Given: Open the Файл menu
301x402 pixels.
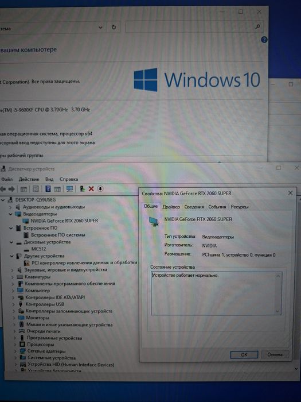Looking at the screenshot, I should (x=7, y=179).
